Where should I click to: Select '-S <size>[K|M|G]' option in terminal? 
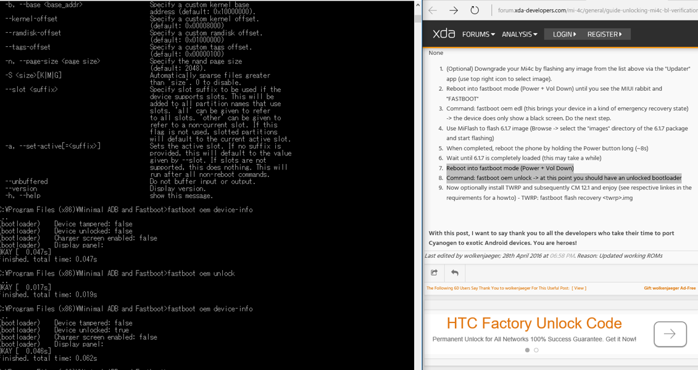click(33, 75)
